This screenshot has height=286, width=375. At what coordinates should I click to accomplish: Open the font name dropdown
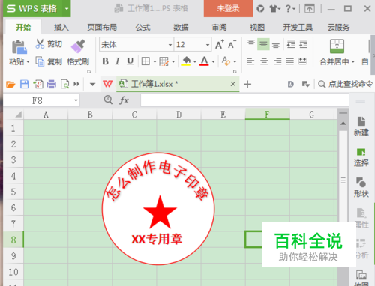coord(170,45)
